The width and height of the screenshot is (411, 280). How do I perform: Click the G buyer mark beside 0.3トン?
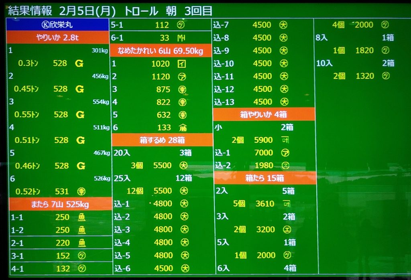pos(79,63)
